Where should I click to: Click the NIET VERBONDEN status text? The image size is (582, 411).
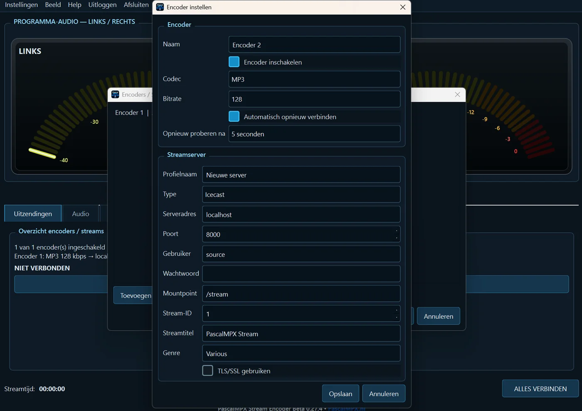point(42,268)
